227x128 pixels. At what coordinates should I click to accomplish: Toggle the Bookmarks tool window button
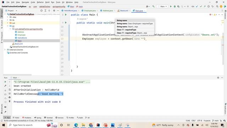point(1,109)
